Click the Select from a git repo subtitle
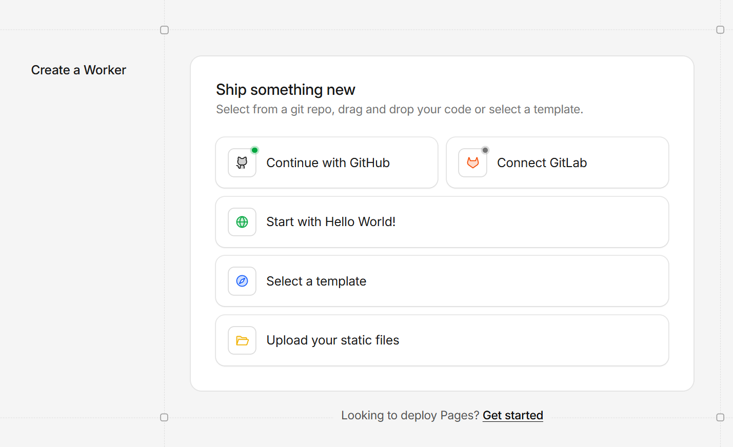Image resolution: width=733 pixels, height=447 pixels. (399, 109)
